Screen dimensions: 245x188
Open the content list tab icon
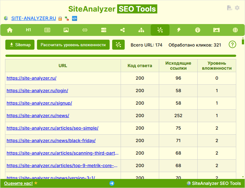tap(47, 30)
